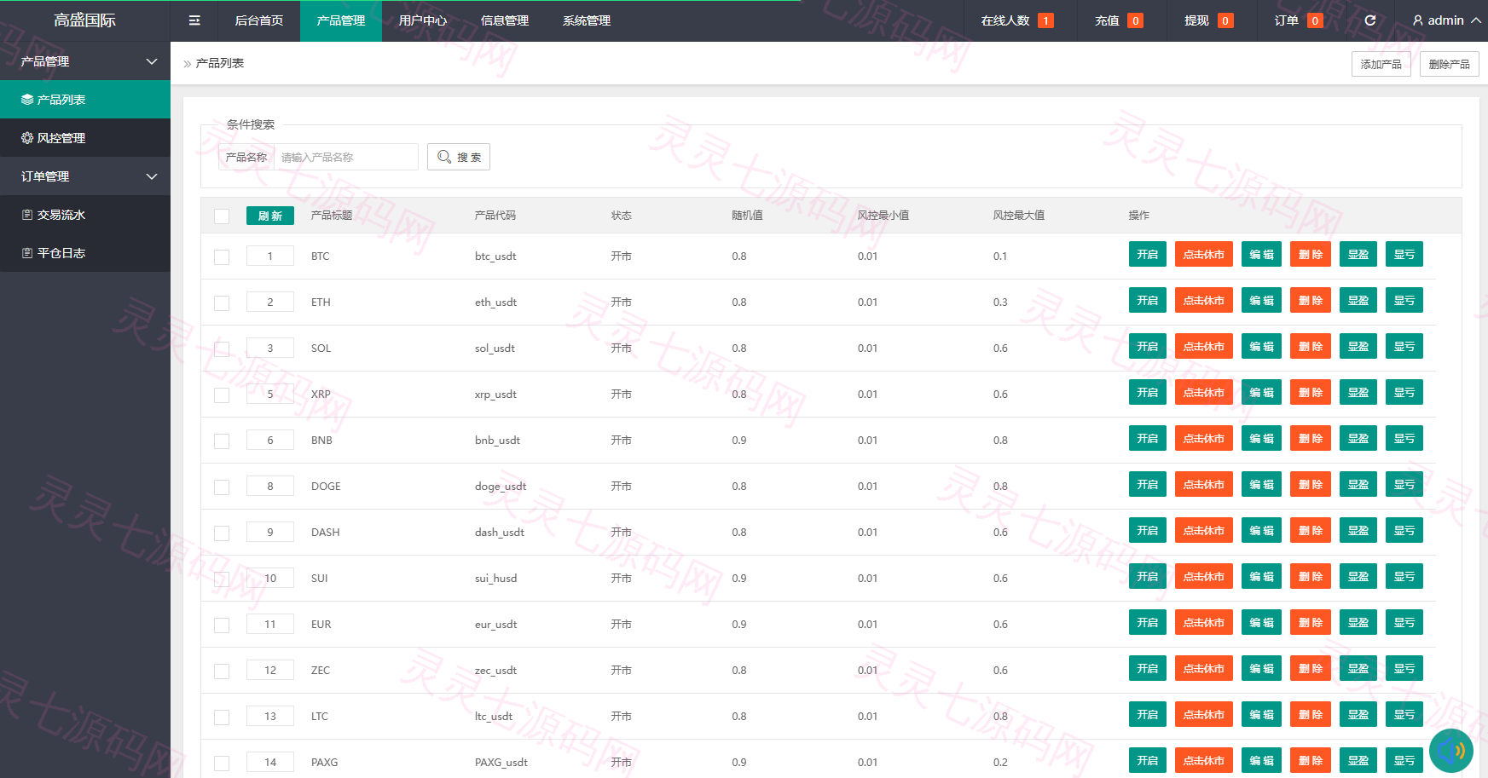Click the 风控管理 gear icon in sidebar

(x=27, y=138)
